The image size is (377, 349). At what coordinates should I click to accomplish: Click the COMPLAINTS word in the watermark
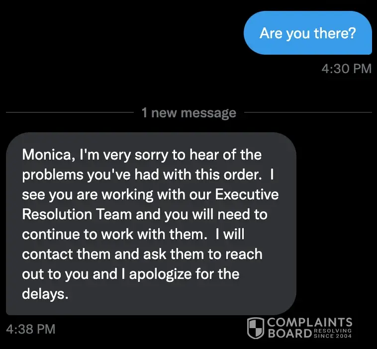click(310, 322)
